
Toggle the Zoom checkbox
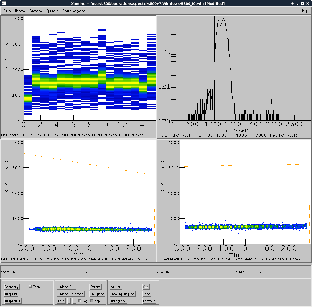(x=30, y=287)
